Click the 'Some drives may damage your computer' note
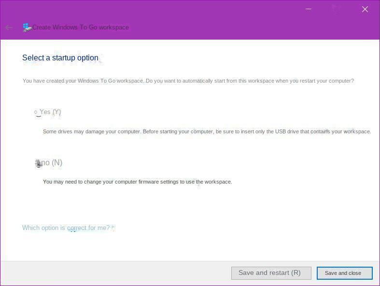 pyautogui.click(x=207, y=131)
